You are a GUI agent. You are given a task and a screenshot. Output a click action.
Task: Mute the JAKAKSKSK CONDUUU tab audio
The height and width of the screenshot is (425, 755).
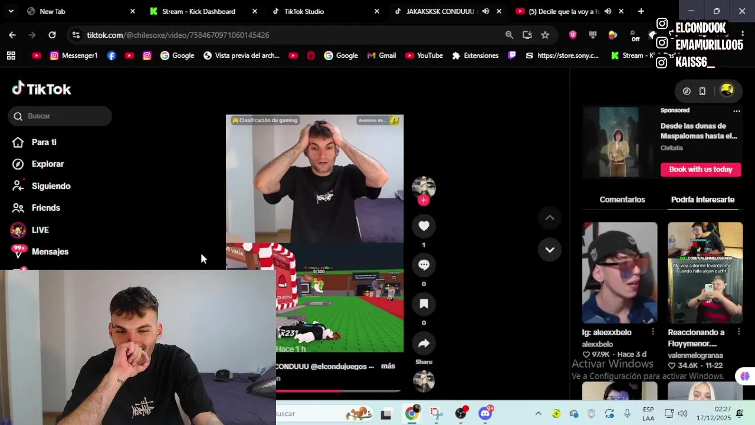(485, 11)
